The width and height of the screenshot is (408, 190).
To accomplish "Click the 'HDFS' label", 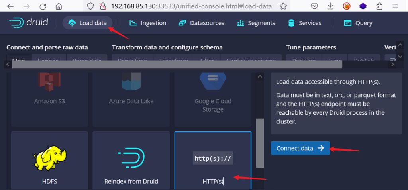I will click(x=49, y=181).
